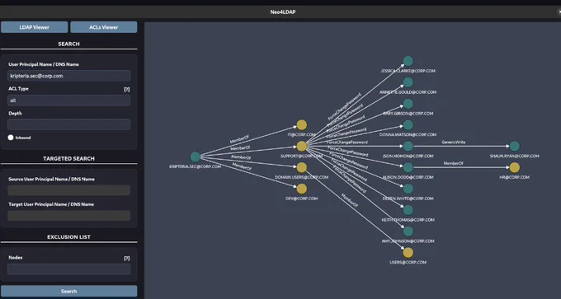
Task: Select the USERS@CORP.COM group node
Action: [408, 253]
